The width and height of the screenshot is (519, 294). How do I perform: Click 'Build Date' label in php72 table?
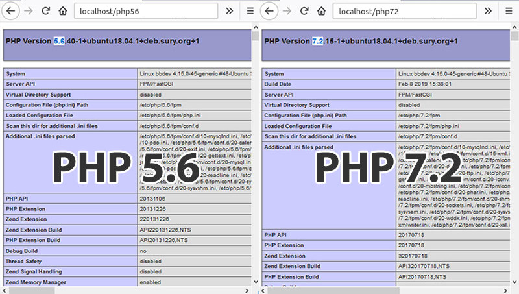click(278, 84)
